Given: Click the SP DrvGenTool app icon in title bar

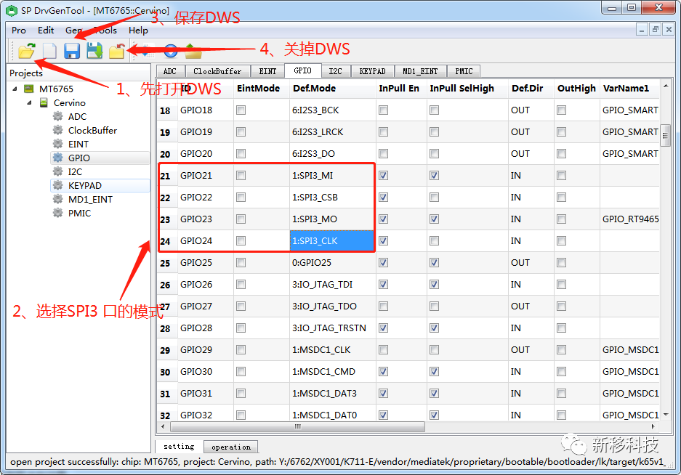Looking at the screenshot, I should tap(12, 10).
